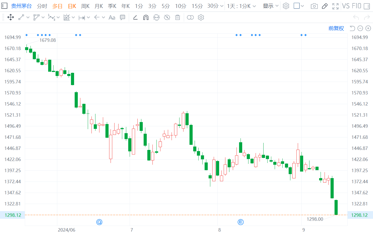Toggle the left side panel icon
Image resolution: width=373 pixels, height=235 pixels.
click(5, 6)
